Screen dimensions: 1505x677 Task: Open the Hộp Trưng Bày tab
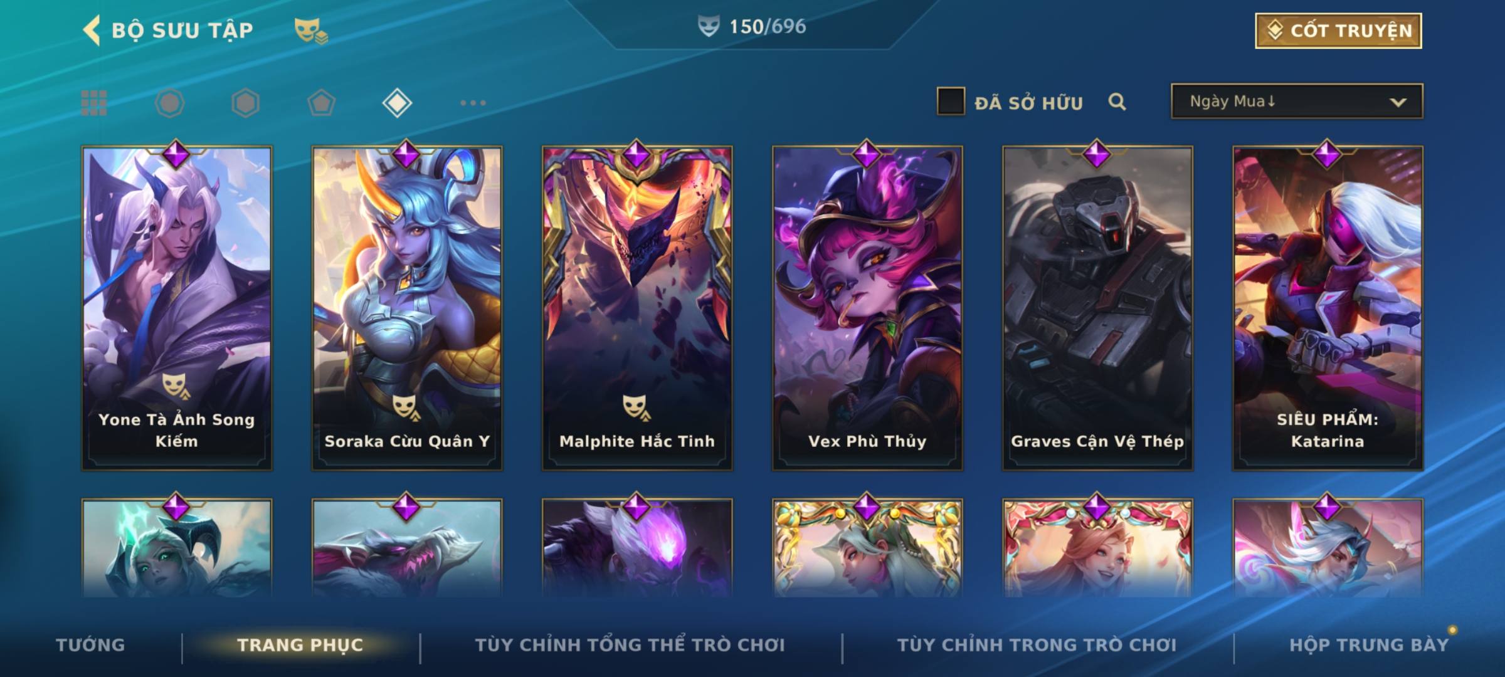point(1369,645)
